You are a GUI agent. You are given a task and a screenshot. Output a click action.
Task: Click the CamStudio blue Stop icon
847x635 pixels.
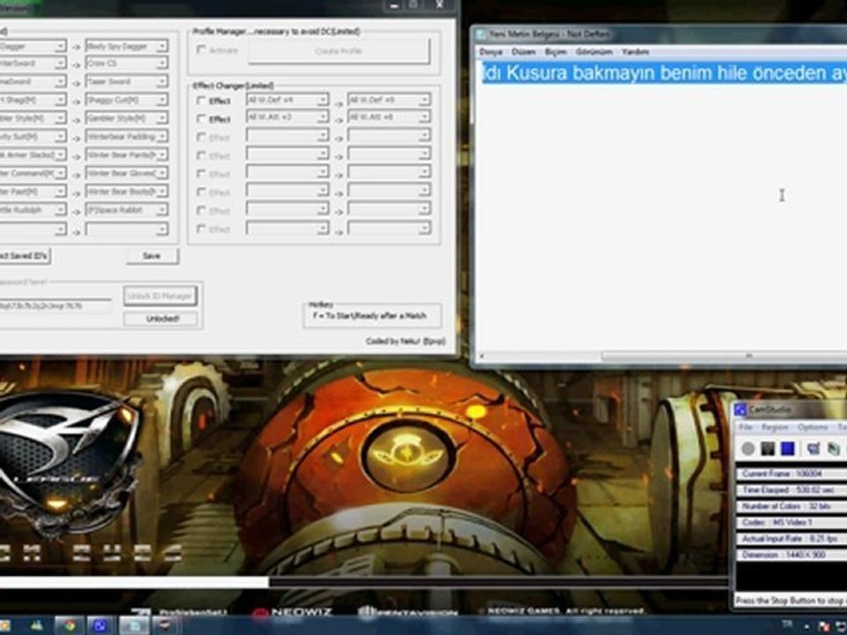(x=788, y=449)
